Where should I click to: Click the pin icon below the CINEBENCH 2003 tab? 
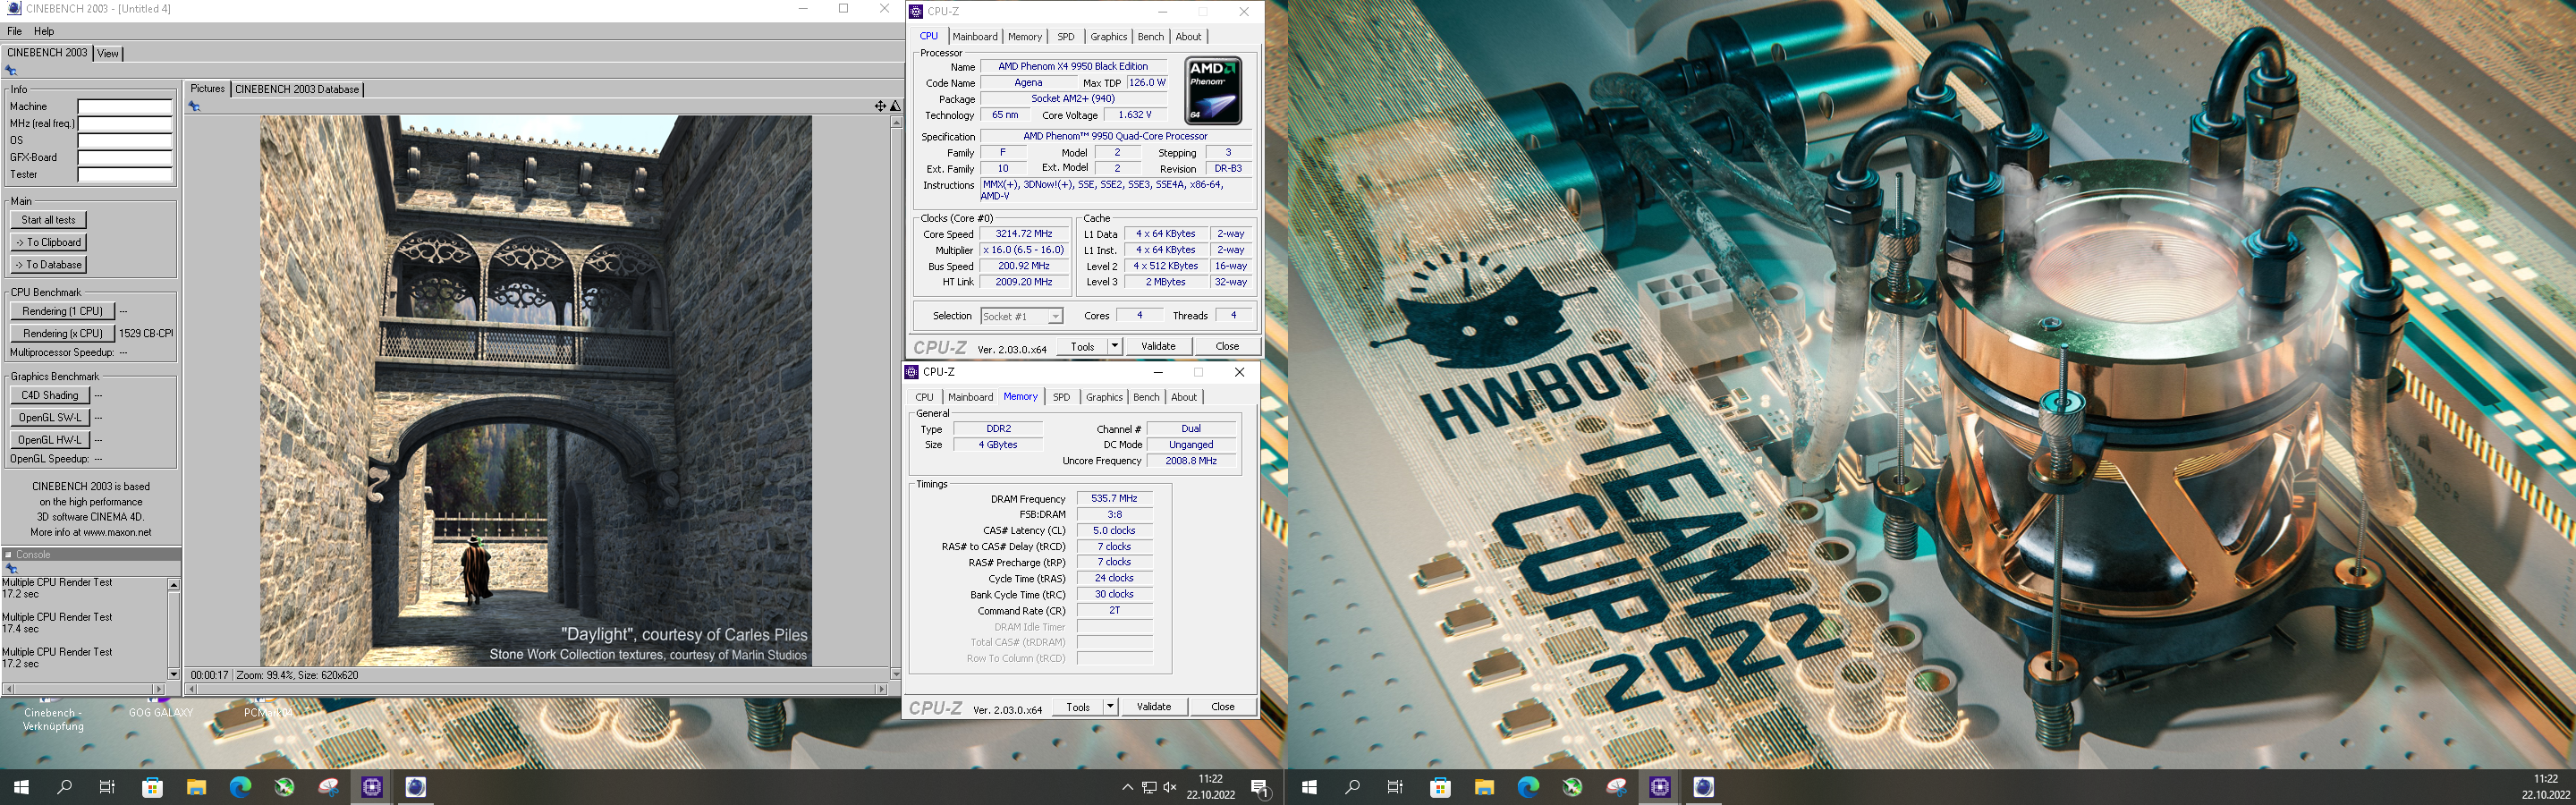click(x=11, y=70)
